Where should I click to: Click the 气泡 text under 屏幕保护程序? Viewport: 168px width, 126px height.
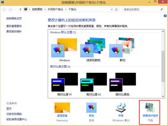point(150,121)
